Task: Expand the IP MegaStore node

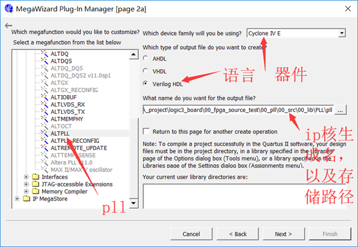Action: click(17, 199)
